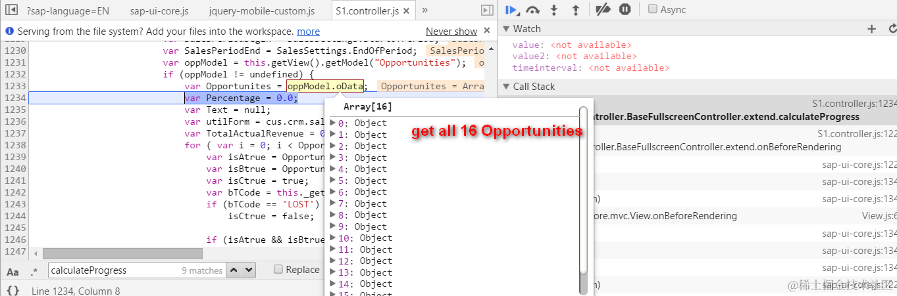The image size is (897, 296).
Task: Switch to the jquery-mobile-custom.js tab
Action: click(261, 11)
